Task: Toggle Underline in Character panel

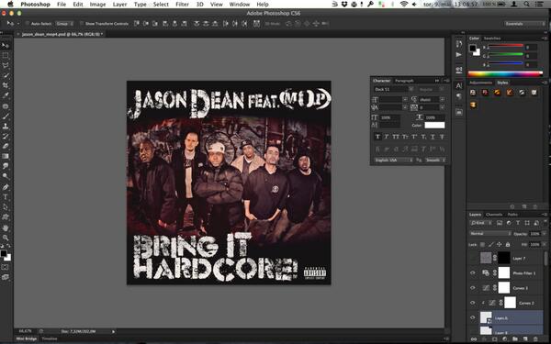Action: (x=433, y=137)
